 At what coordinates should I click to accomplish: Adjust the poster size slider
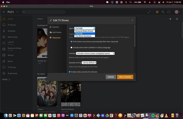[170, 19]
